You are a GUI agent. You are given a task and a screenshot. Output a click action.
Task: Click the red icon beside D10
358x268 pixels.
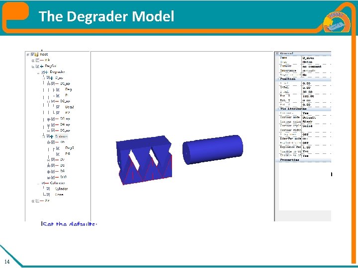click(57, 177)
